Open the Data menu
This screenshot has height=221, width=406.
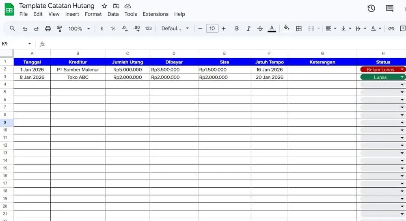click(x=113, y=14)
